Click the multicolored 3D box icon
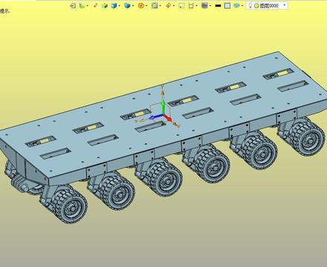The image size is (327, 267). tap(105, 5)
